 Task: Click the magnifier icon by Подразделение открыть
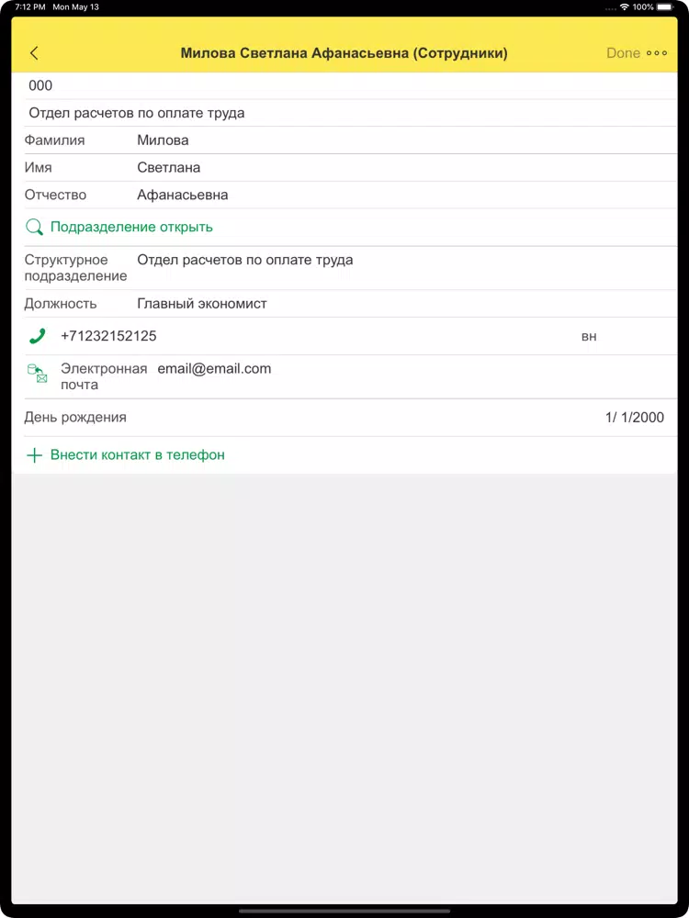[x=35, y=227]
